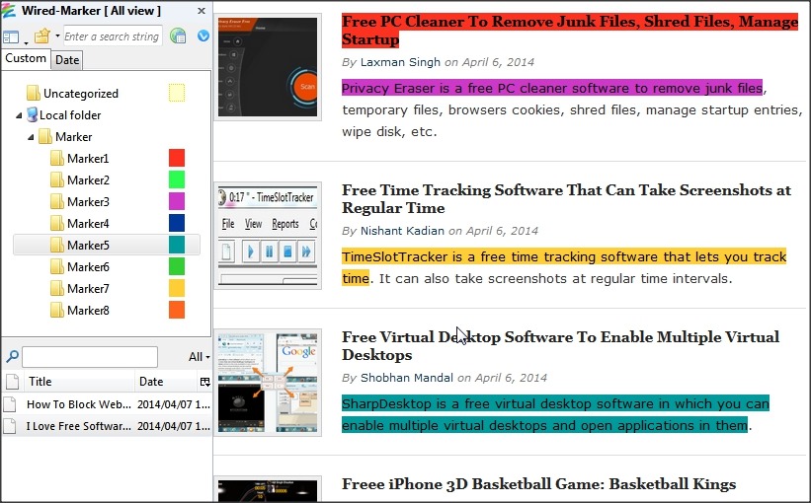Select the Marker7 folder
The height and width of the screenshot is (503, 811).
(x=88, y=289)
